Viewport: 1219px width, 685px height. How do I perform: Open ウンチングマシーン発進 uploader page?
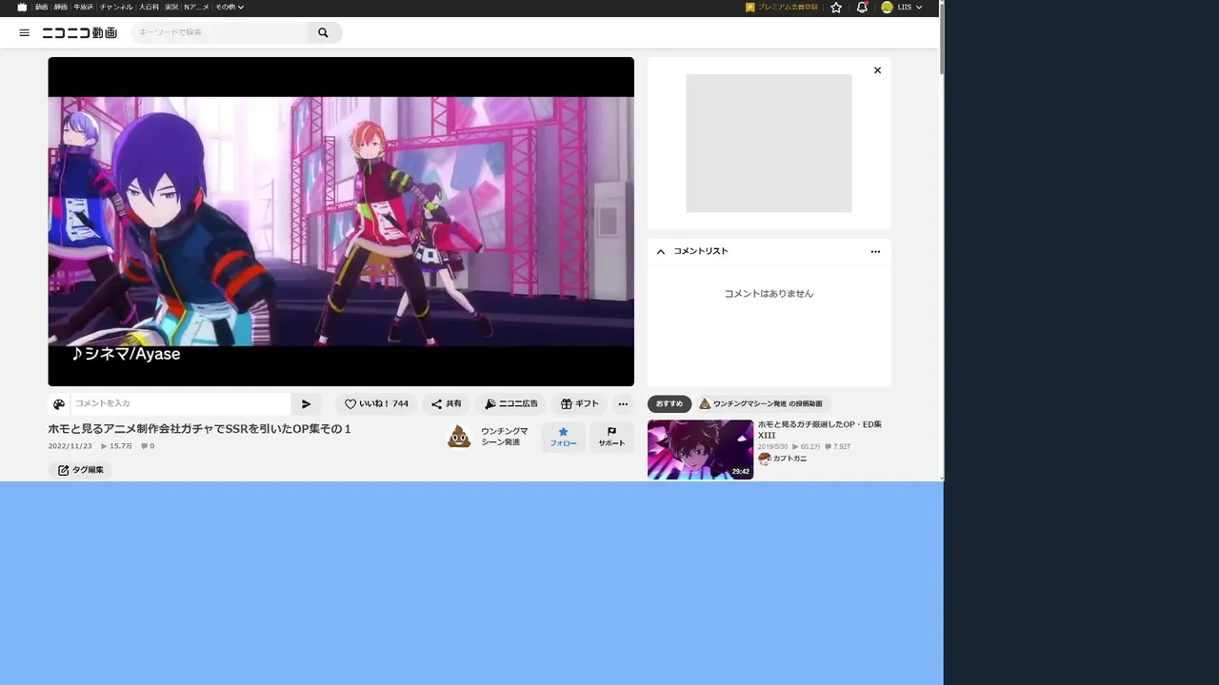pos(505,437)
